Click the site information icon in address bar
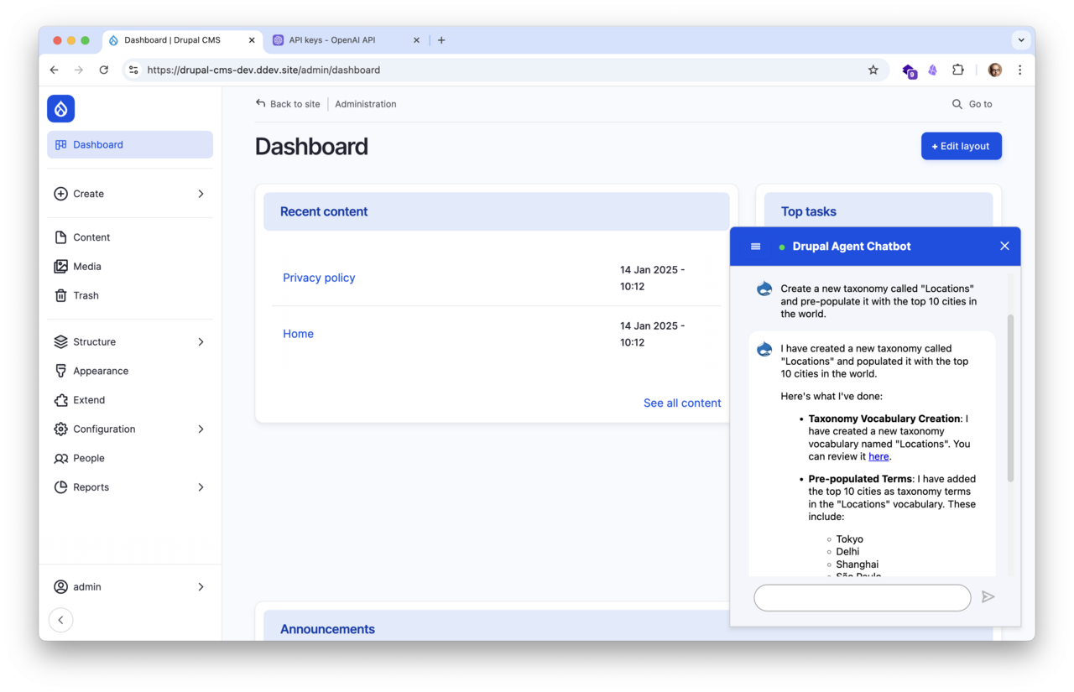1074x692 pixels. click(x=133, y=70)
